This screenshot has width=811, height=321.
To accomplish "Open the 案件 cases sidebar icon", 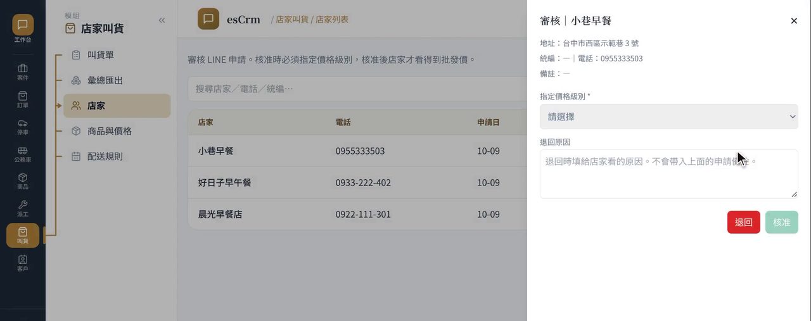I will tap(23, 72).
